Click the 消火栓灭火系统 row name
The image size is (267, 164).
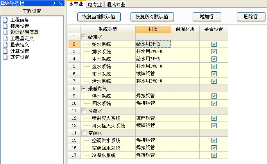click(x=108, y=126)
